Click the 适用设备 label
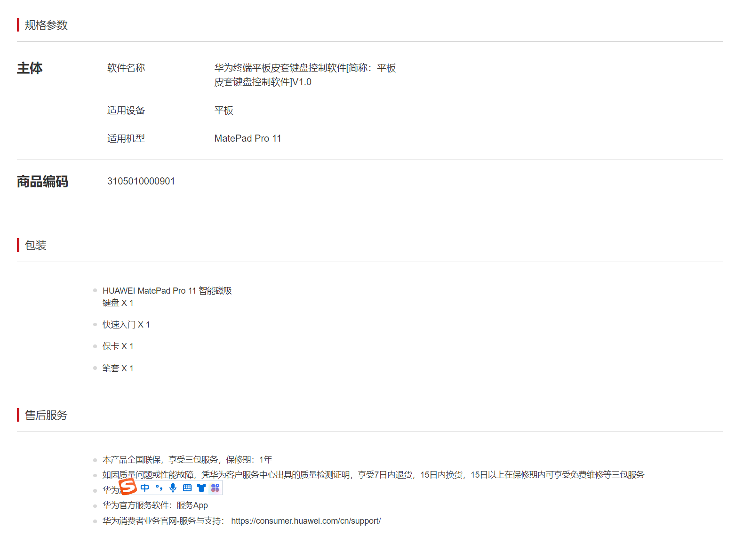Image resolution: width=751 pixels, height=536 pixels. tap(126, 110)
